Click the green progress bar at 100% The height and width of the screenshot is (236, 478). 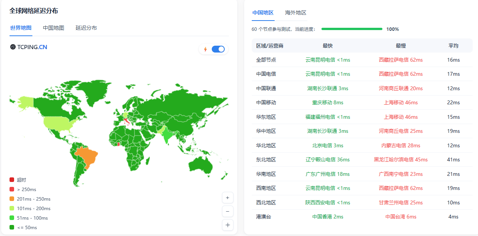coord(352,29)
